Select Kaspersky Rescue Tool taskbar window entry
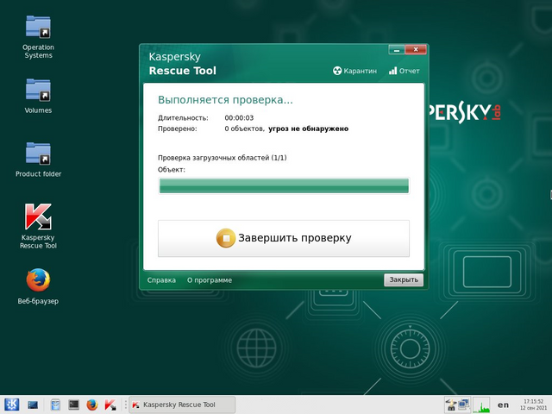This screenshot has height=414, width=552. point(182,405)
